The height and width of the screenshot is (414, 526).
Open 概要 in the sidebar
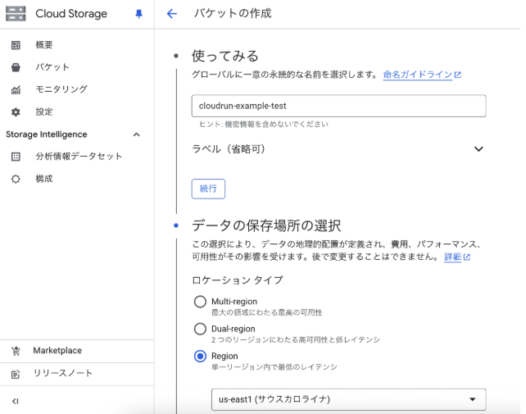coord(44,45)
